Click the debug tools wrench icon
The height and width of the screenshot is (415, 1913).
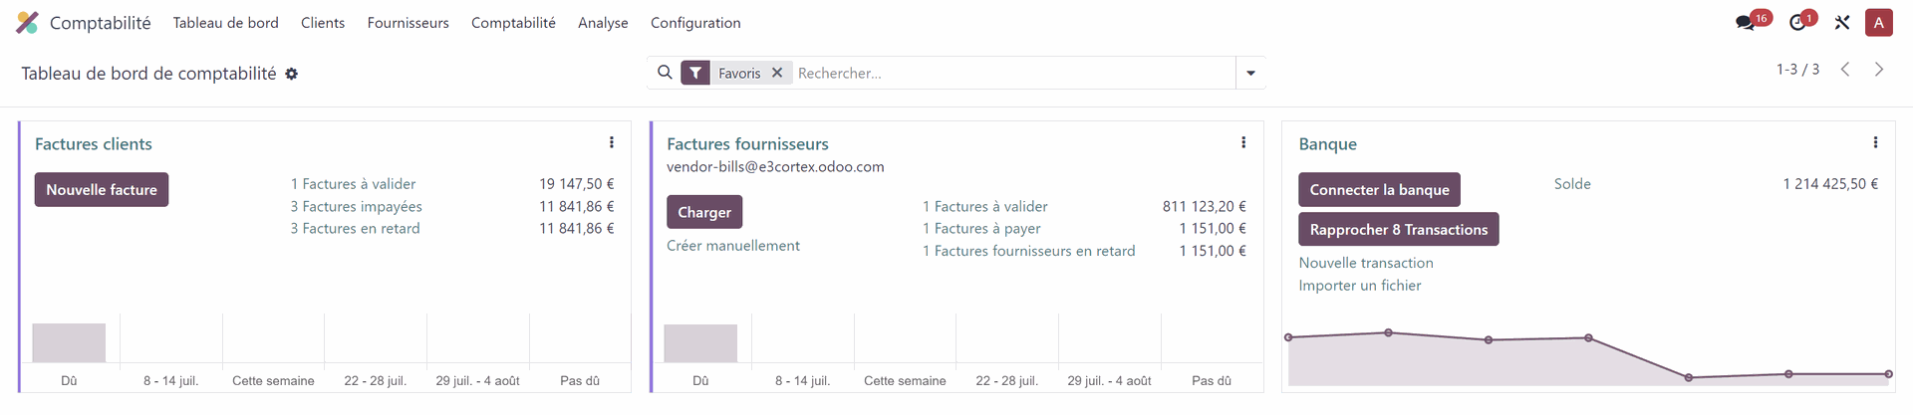coord(1842,23)
